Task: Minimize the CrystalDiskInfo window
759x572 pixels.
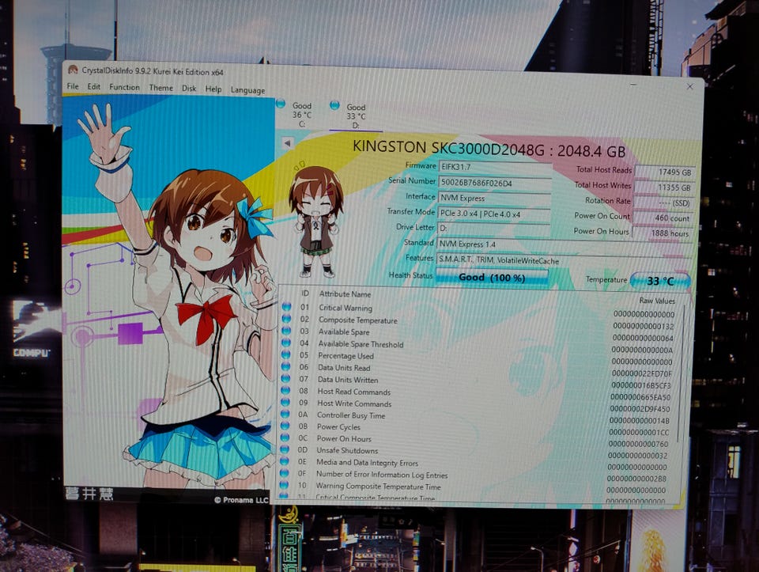Action: [633, 85]
